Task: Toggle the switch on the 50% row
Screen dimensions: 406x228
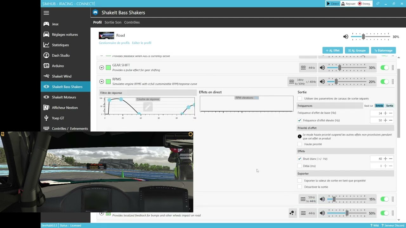Action: [384, 213]
